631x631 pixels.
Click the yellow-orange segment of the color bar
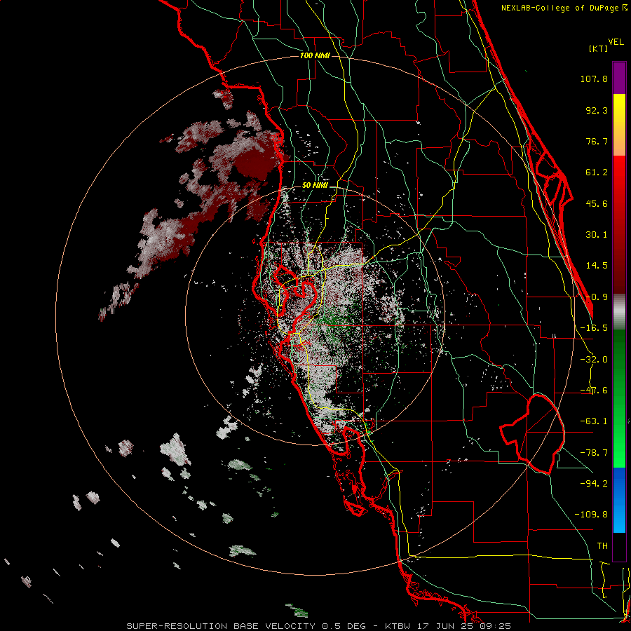619,125
